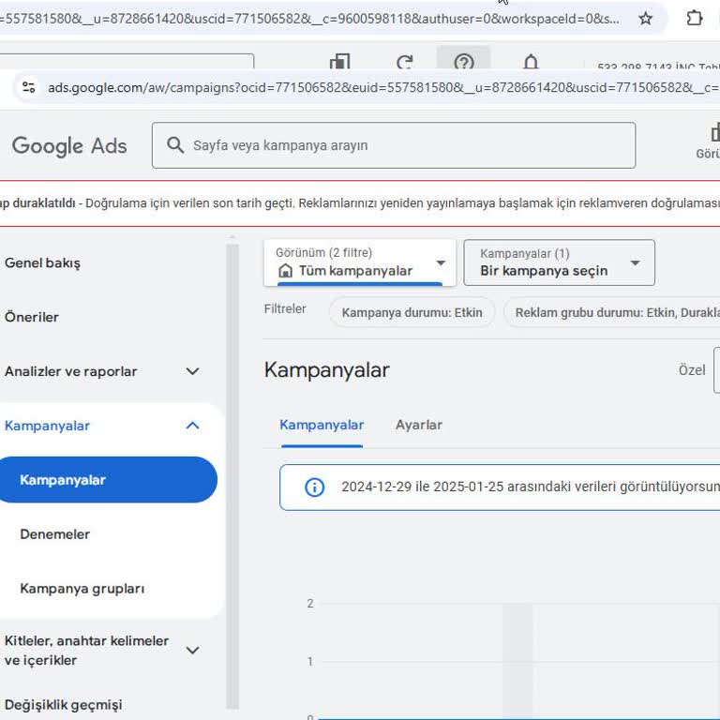This screenshot has height=720, width=720.
Task: Bookmark this page with the star icon
Action: tap(645, 19)
